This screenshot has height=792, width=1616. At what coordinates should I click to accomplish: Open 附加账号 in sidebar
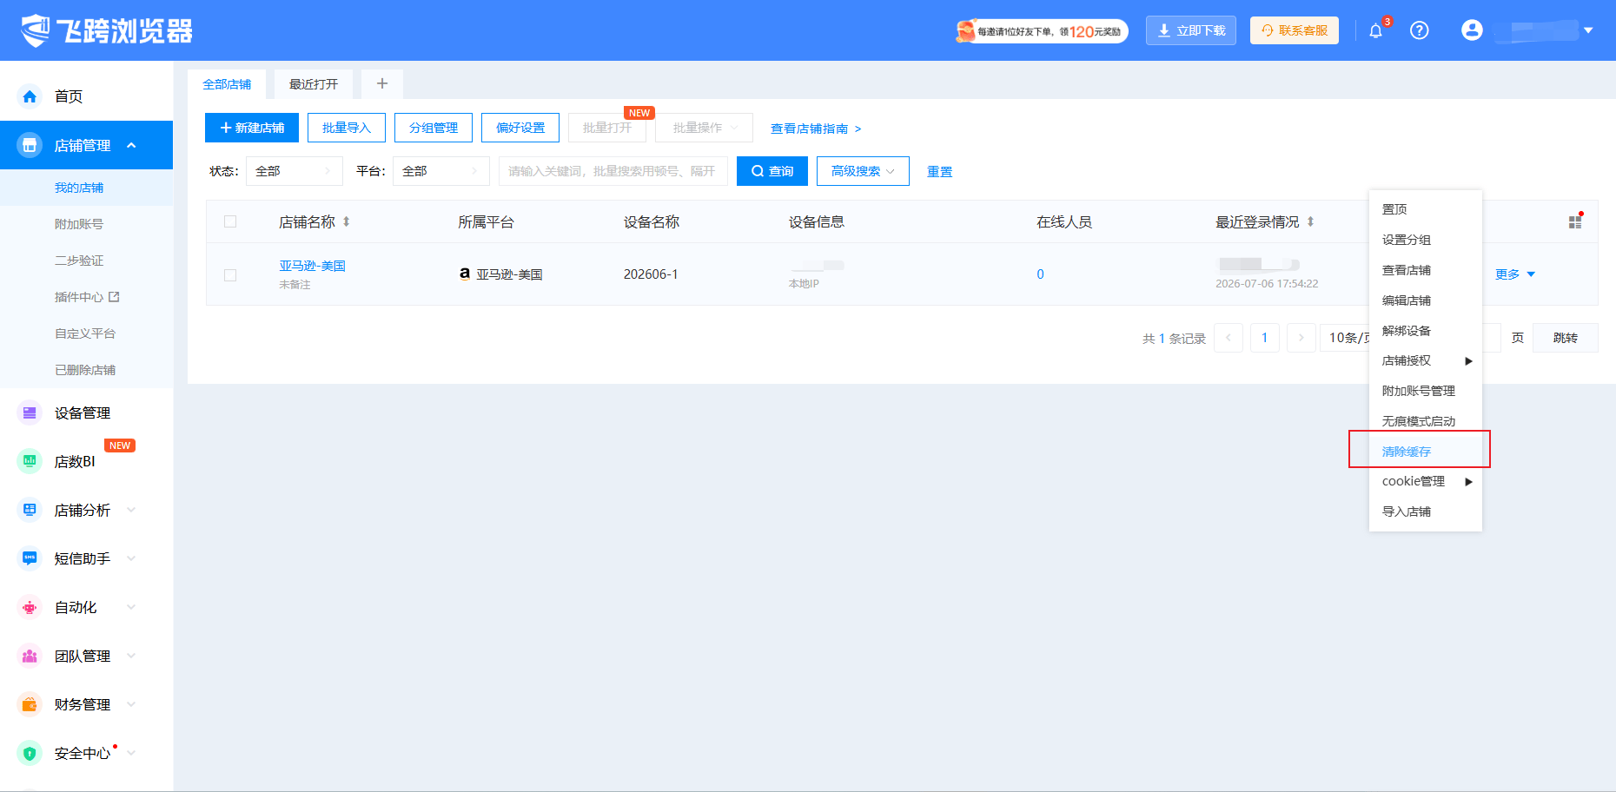(79, 224)
